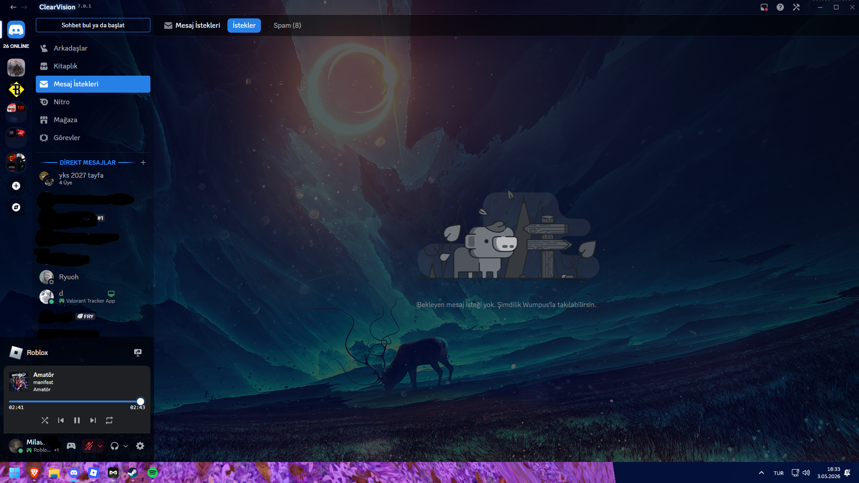Skip to previous Spotify track
This screenshot has height=483, width=859.
61,420
